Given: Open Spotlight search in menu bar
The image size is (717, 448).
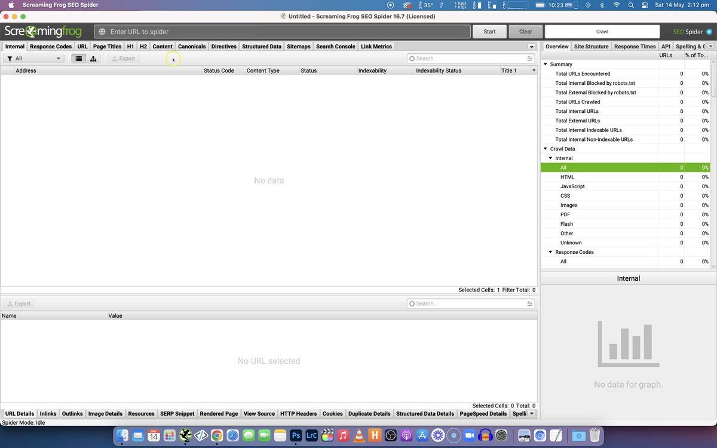Looking at the screenshot, I should pyautogui.click(x=632, y=5).
